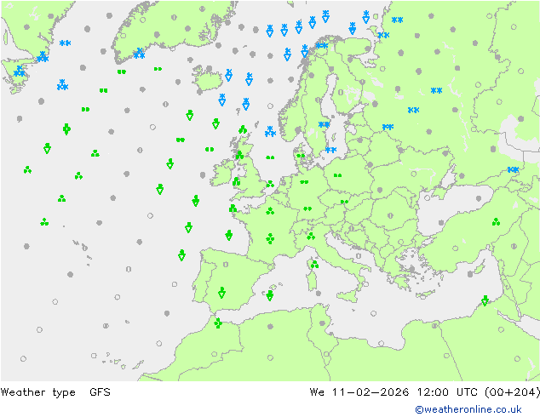Click the rain symbol over southeast England
This screenshot has height=417, width=540.
[270, 184]
